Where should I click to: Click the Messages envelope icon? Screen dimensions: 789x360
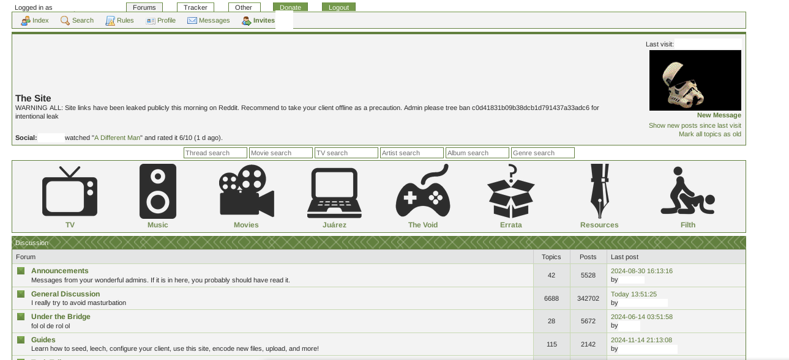[192, 21]
